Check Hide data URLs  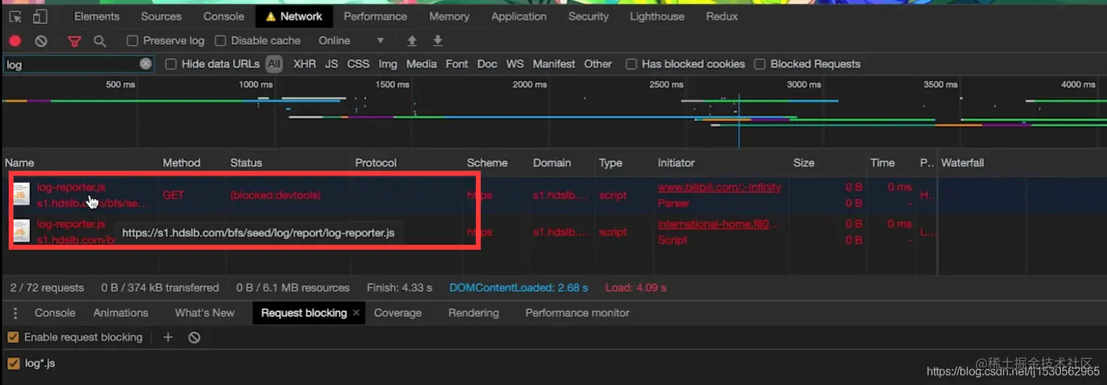171,64
